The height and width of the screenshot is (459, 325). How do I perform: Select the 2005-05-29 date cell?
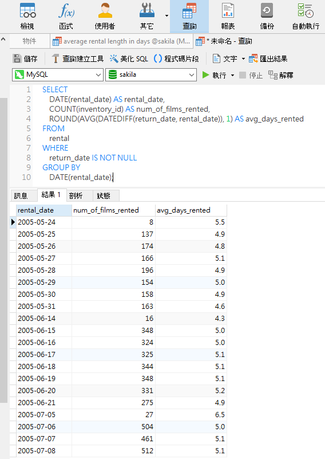click(x=44, y=282)
